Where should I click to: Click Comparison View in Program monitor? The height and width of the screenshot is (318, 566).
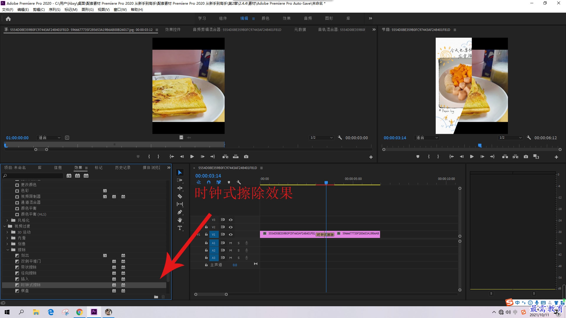(x=536, y=157)
